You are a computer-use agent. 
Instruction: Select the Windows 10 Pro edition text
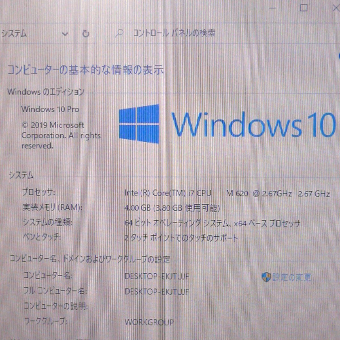50,109
